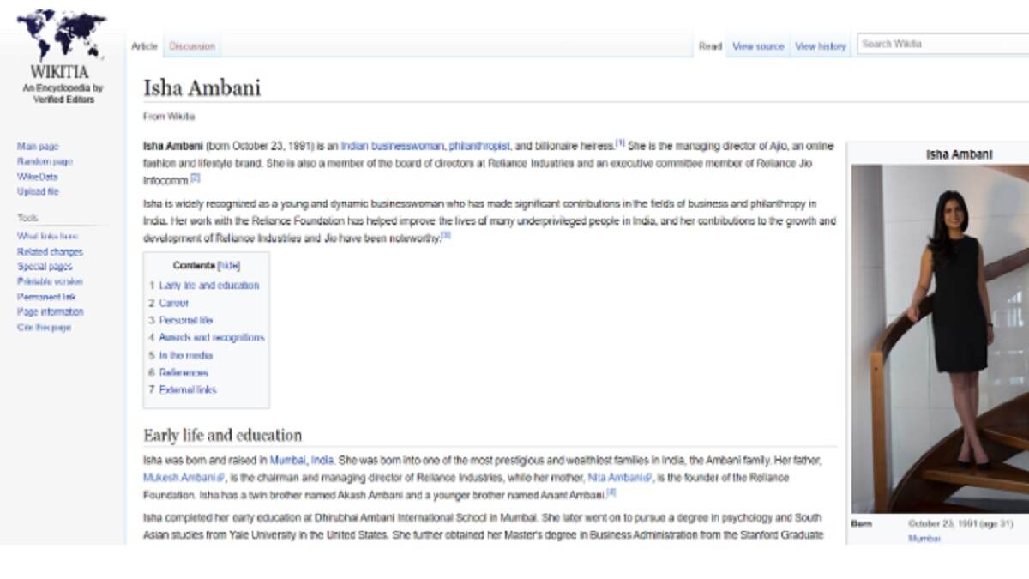Open WikiData sidebar link
This screenshot has width=1029, height=579.
[x=38, y=177]
